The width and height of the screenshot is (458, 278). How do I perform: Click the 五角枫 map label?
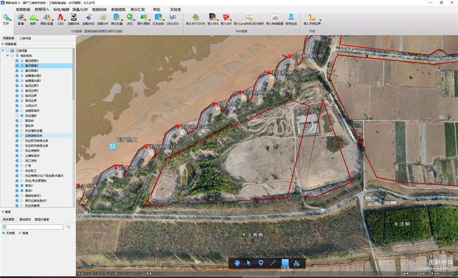coord(255,235)
